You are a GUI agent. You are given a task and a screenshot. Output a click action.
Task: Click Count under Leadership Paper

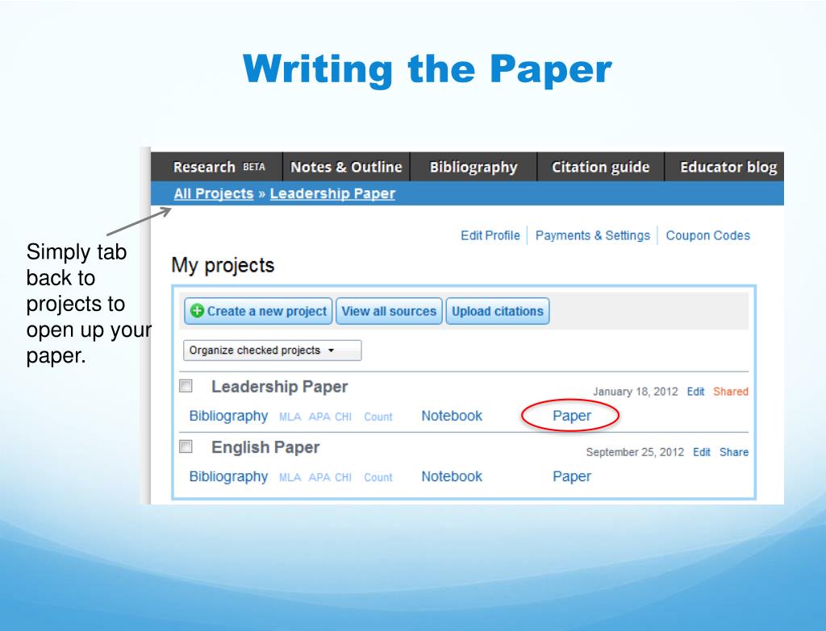[378, 417]
